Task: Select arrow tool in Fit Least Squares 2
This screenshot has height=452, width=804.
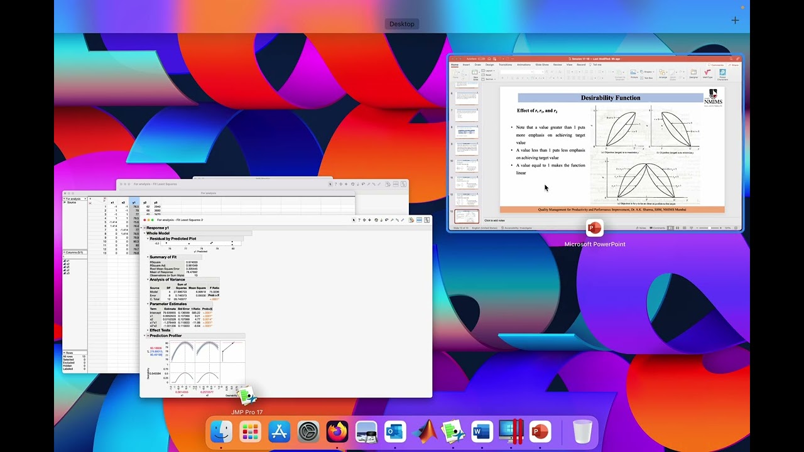Action: point(354,220)
